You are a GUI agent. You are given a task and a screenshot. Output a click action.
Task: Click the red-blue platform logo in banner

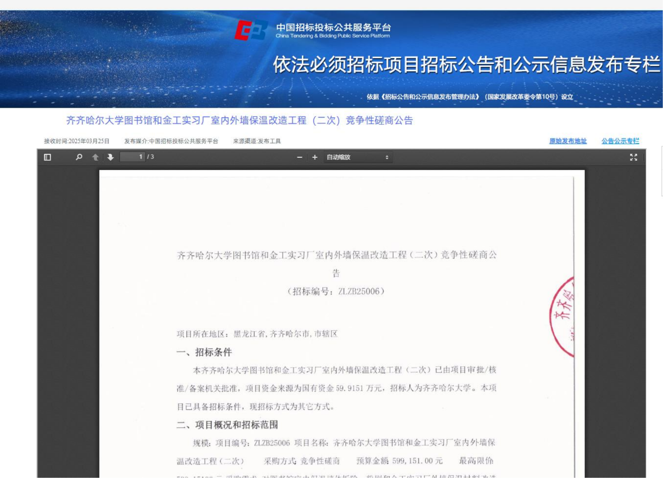(x=251, y=30)
